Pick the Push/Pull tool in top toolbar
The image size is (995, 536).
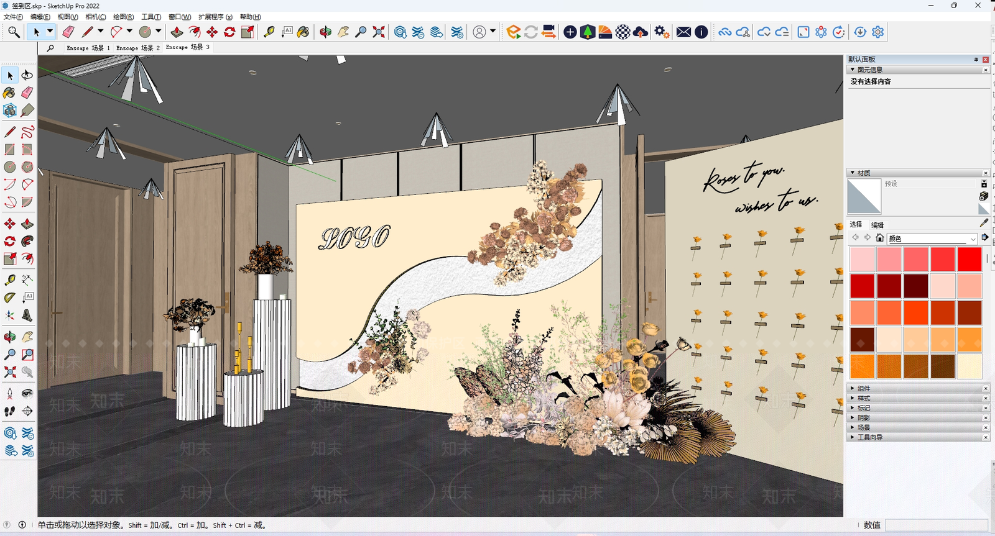177,32
